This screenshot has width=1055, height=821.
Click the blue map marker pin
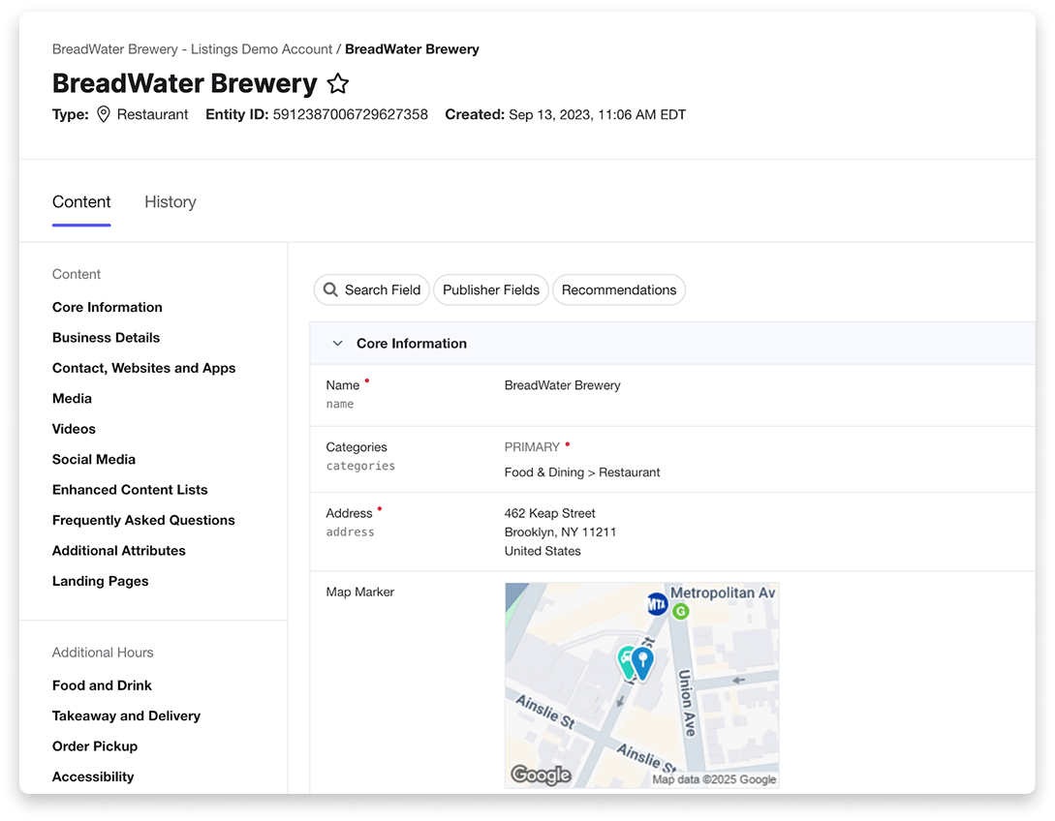pyautogui.click(x=643, y=663)
